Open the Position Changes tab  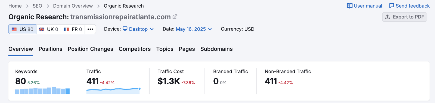point(91,49)
